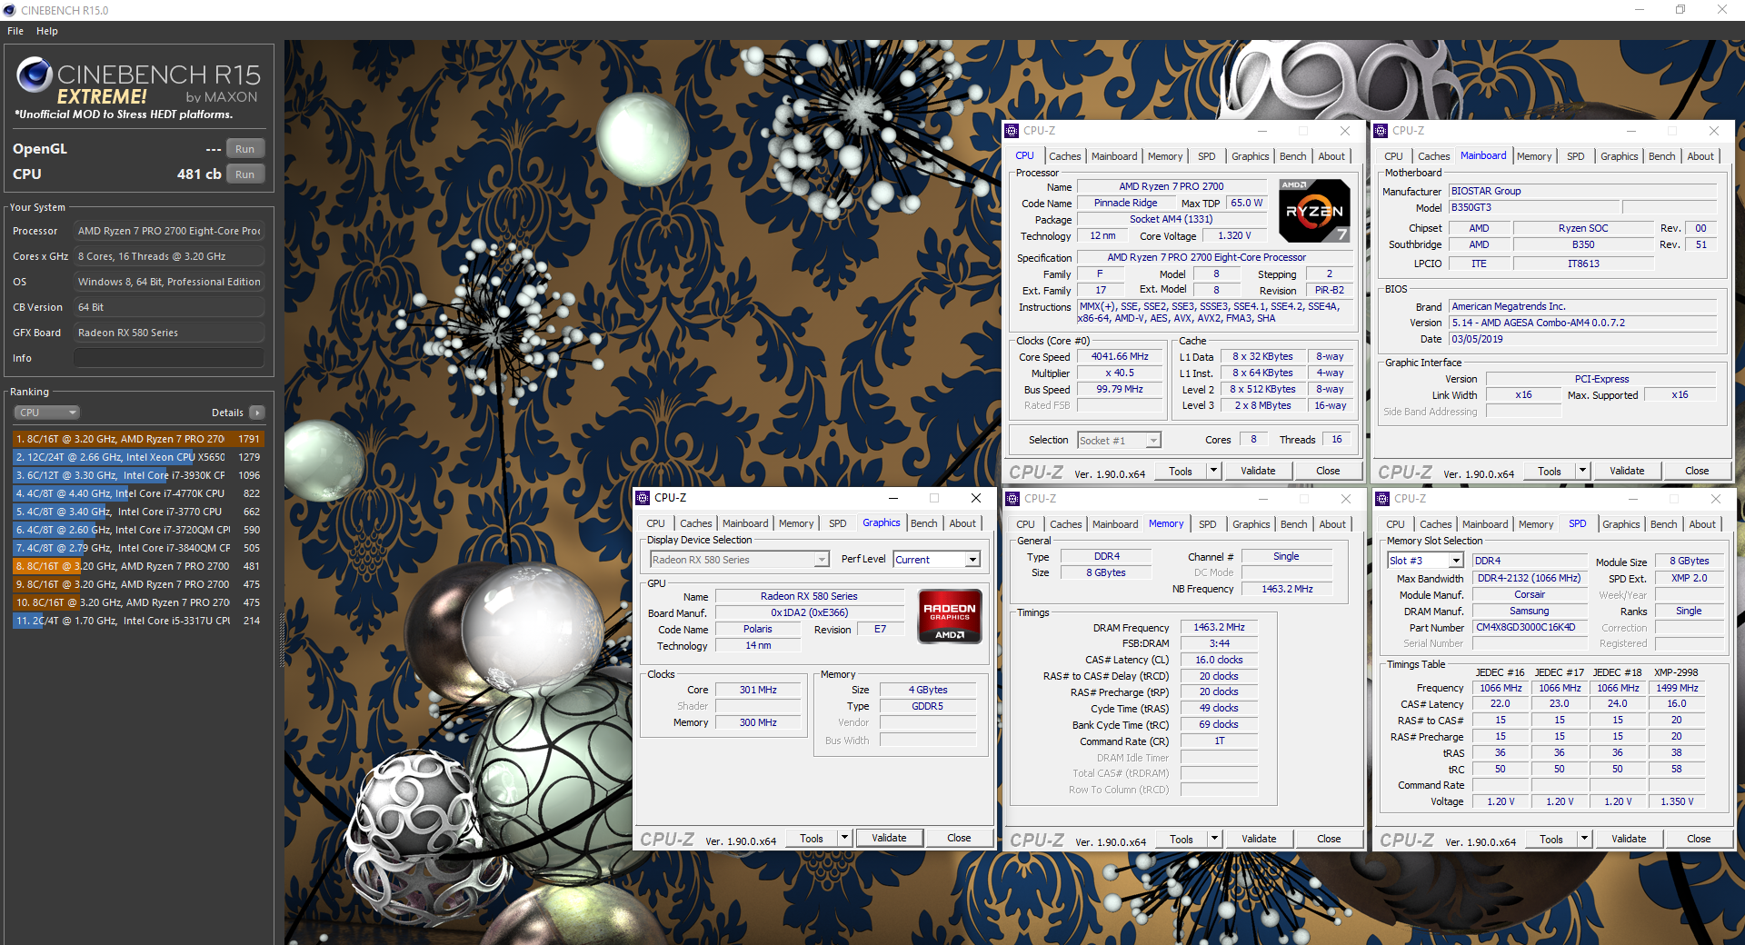Click Cinebench app icon in title bar

point(9,10)
